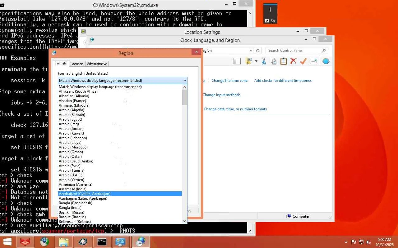Expand the address bar history dropdown
Screen dimensions: 398x248
(251, 51)
